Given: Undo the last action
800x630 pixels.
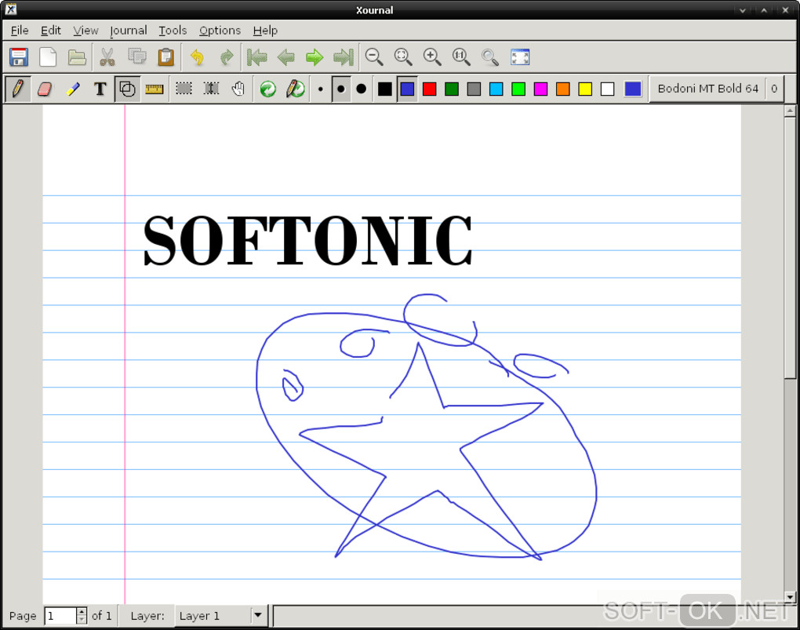Looking at the screenshot, I should tap(197, 57).
